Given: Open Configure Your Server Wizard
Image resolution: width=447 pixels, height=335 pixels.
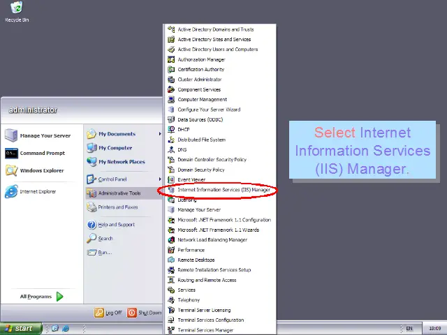Looking at the screenshot, I should [x=219, y=110].
